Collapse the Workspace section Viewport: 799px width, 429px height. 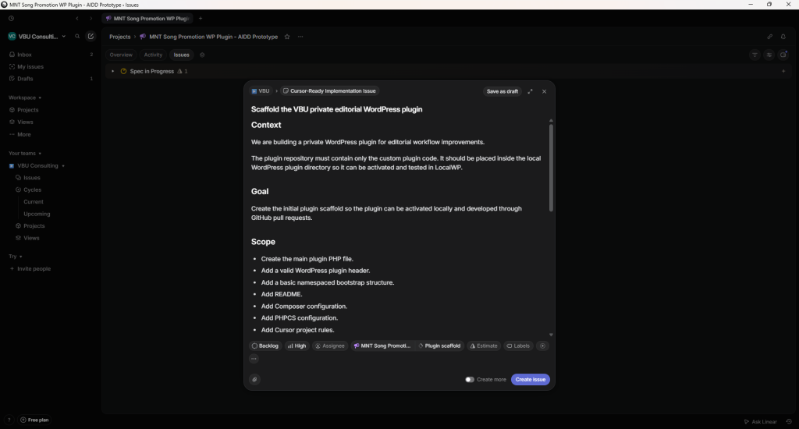[x=24, y=97]
